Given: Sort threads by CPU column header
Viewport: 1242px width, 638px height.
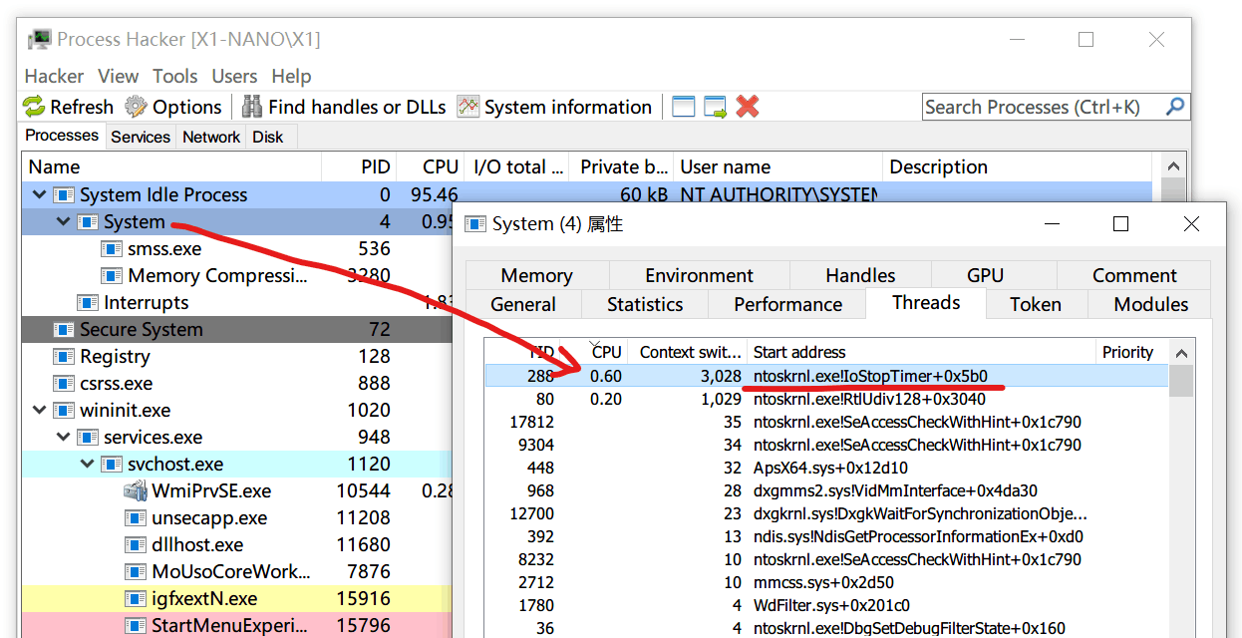Looking at the screenshot, I should point(606,352).
